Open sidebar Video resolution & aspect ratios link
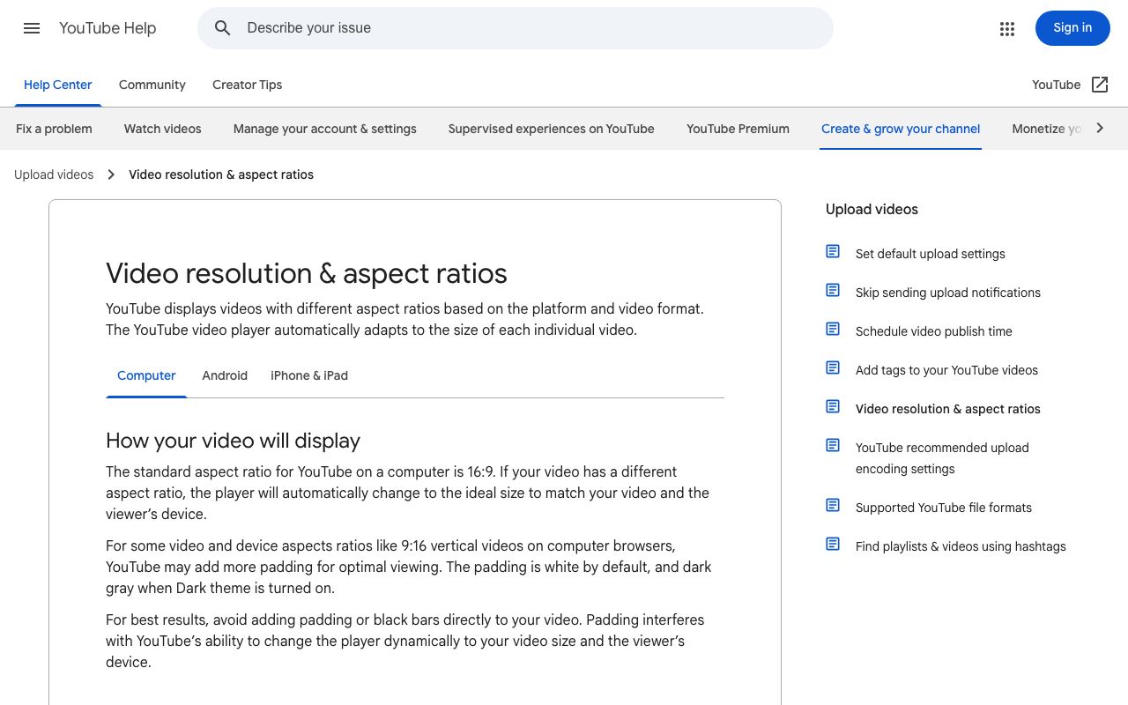This screenshot has height=705, width=1128. [x=948, y=409]
